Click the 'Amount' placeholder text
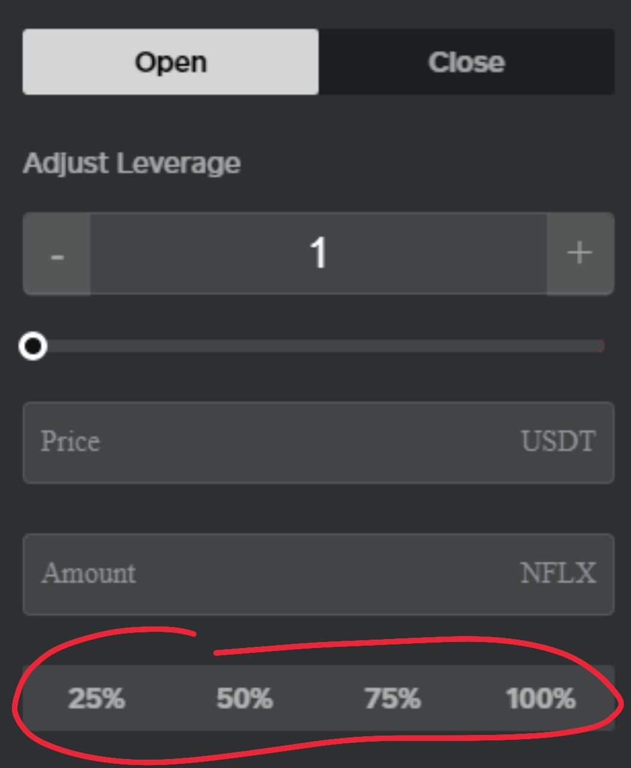The height and width of the screenshot is (768, 631). point(89,574)
